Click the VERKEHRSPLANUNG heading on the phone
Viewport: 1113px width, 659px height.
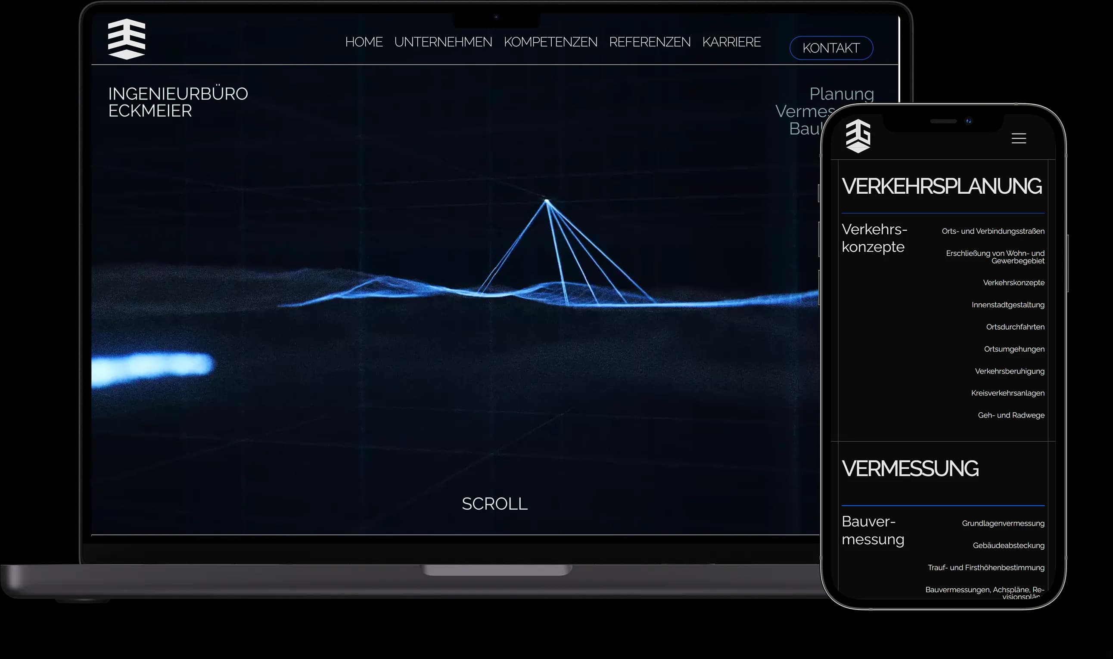point(942,186)
